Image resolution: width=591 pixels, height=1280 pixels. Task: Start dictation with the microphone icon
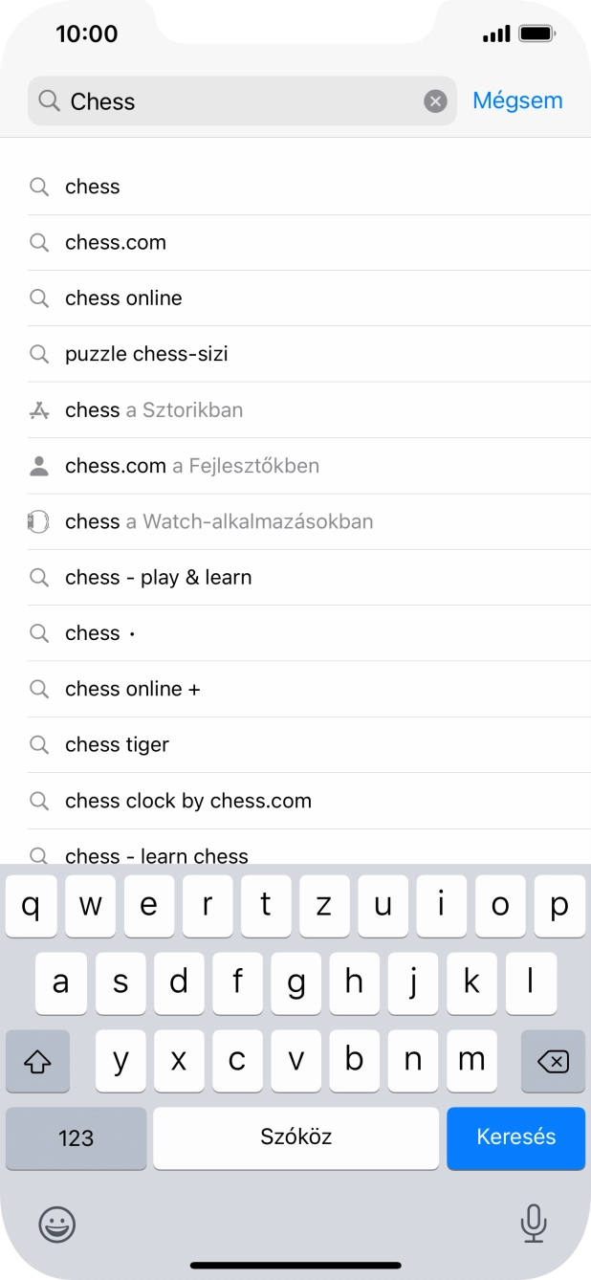point(533,1224)
